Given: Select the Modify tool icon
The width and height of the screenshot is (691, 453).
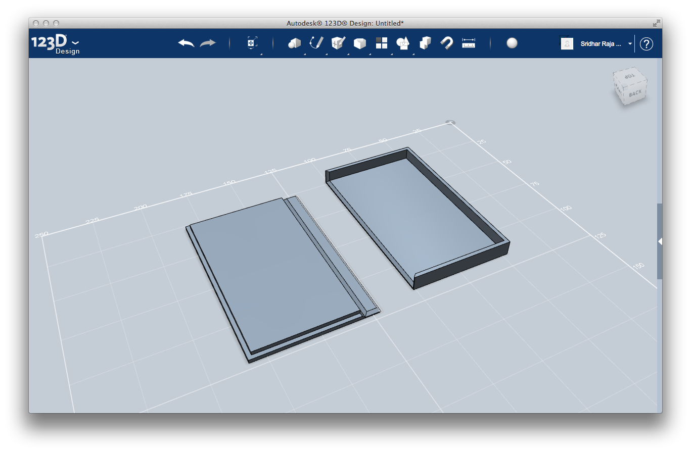Looking at the screenshot, I should 359,43.
